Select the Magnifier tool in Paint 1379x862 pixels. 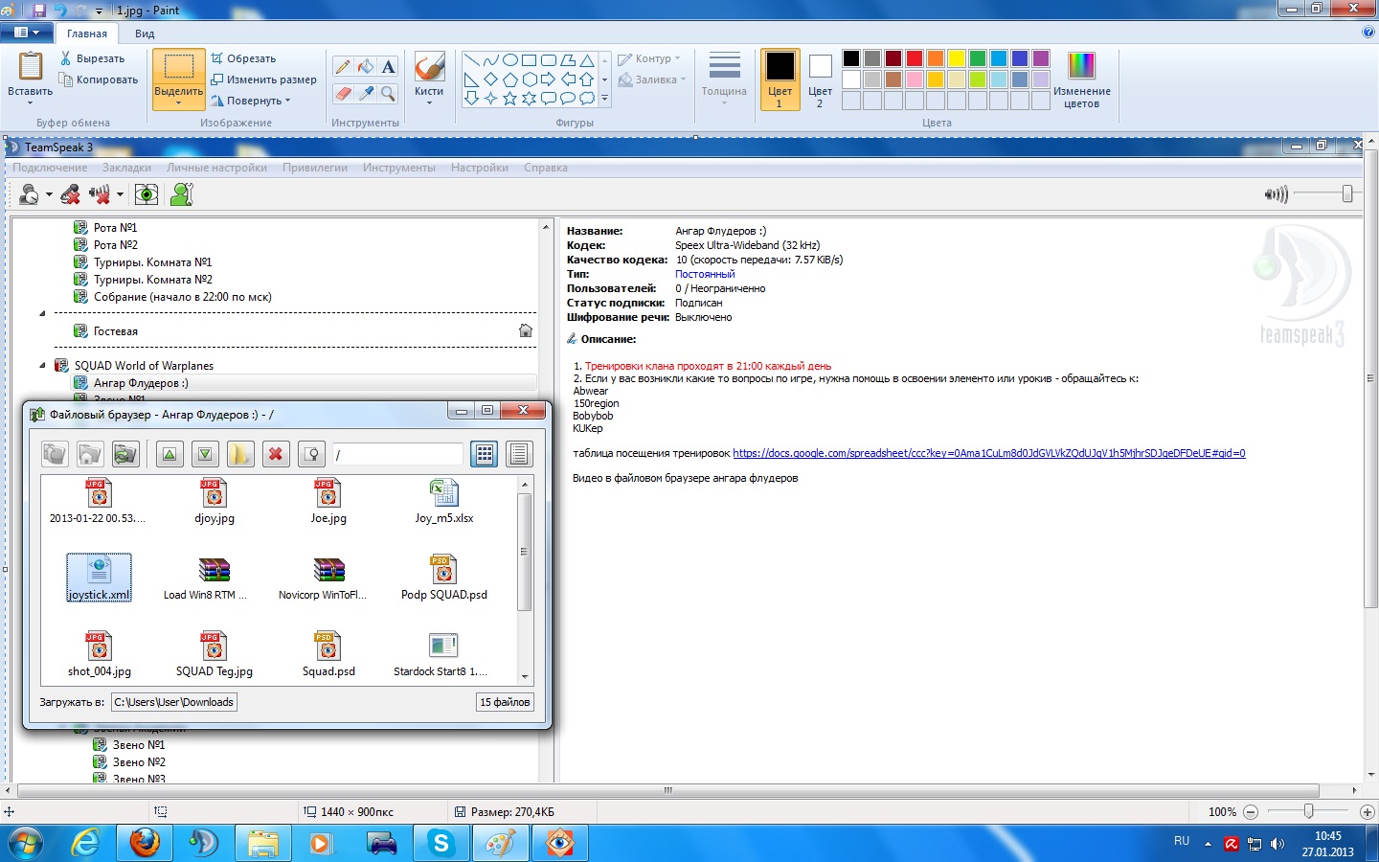pos(388,93)
